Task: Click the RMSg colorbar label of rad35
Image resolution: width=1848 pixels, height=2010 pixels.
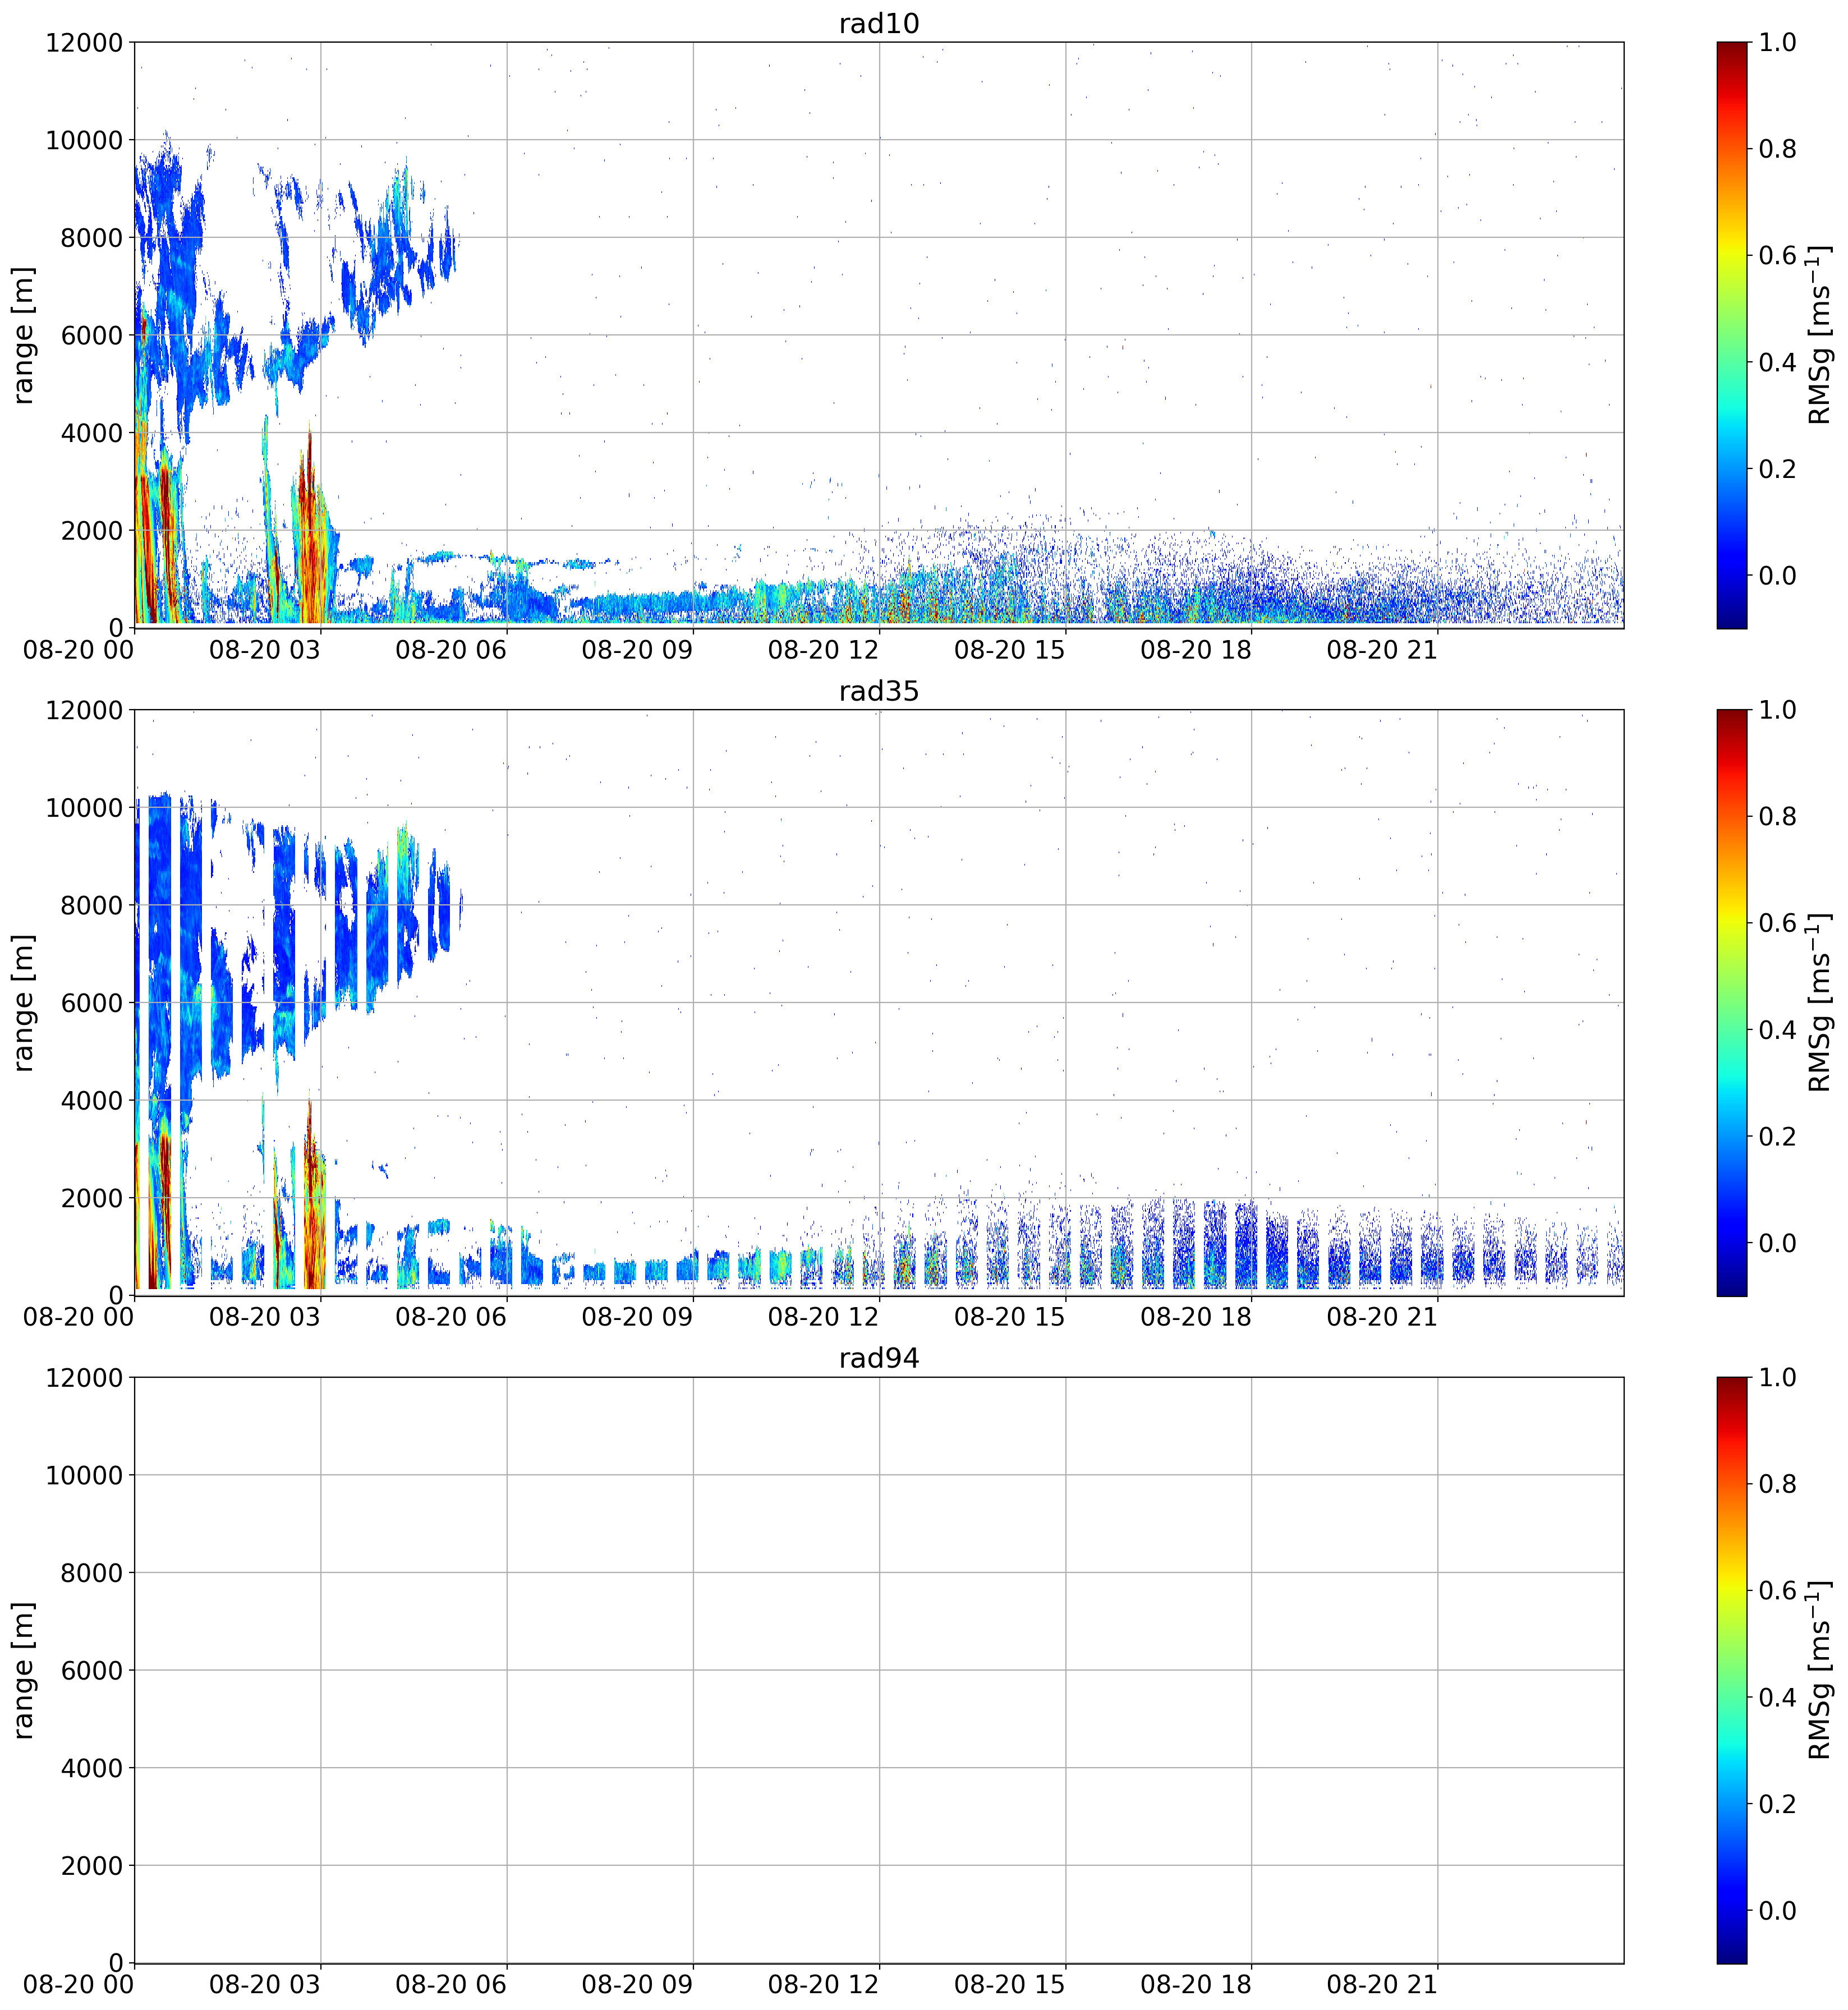Action: pos(1820,1002)
